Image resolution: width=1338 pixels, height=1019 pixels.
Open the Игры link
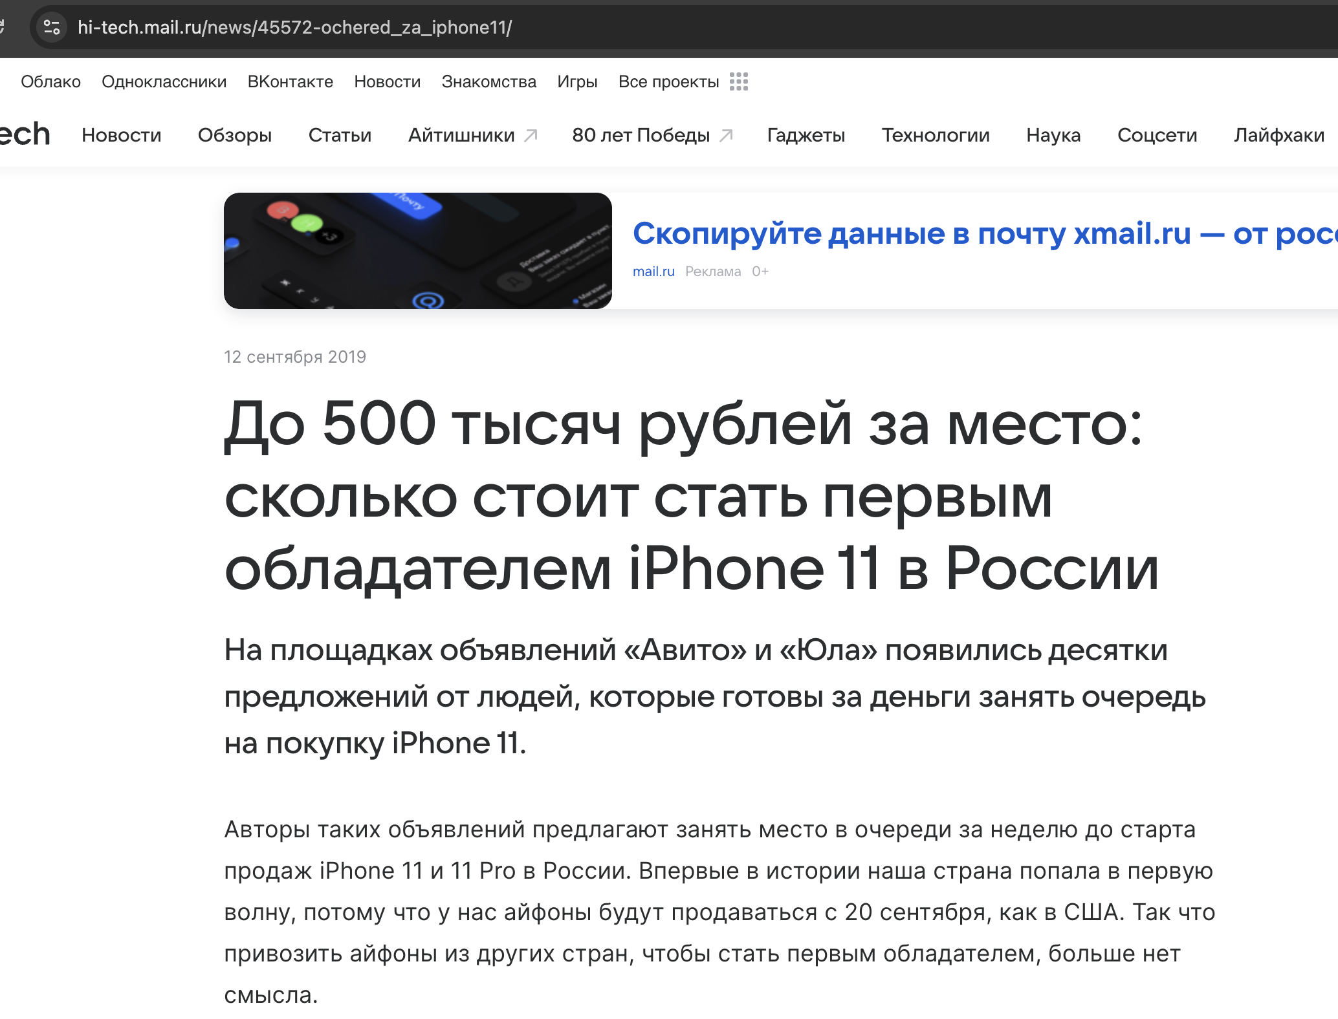pos(577,81)
